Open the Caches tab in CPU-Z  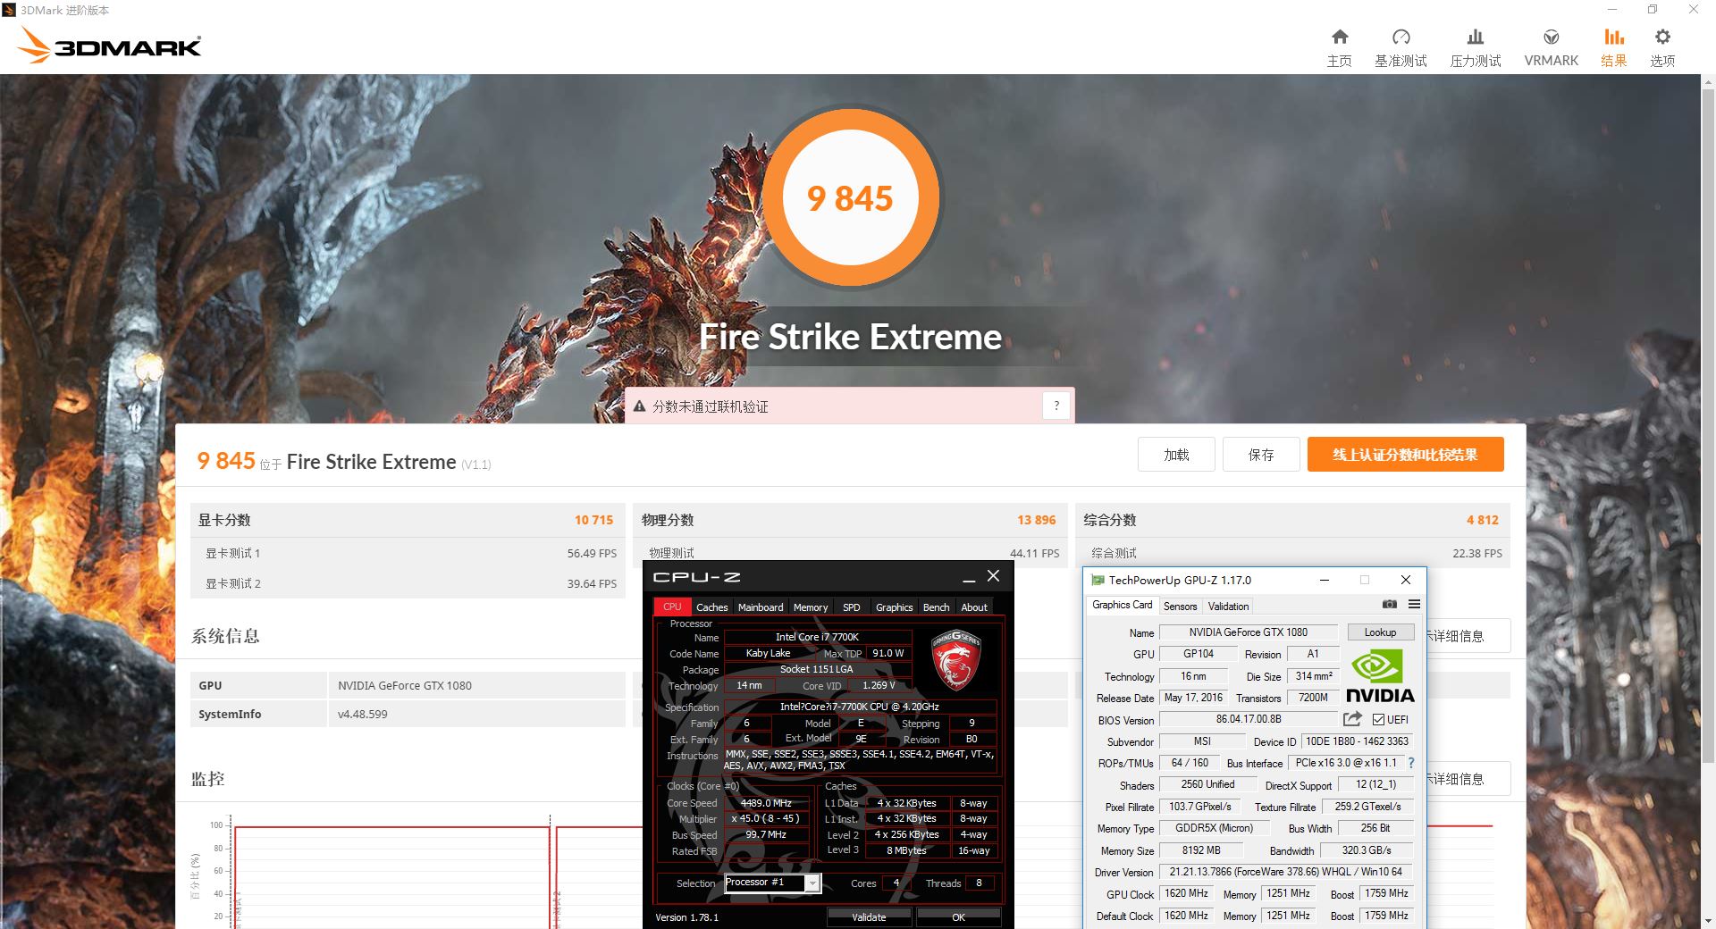tap(711, 607)
